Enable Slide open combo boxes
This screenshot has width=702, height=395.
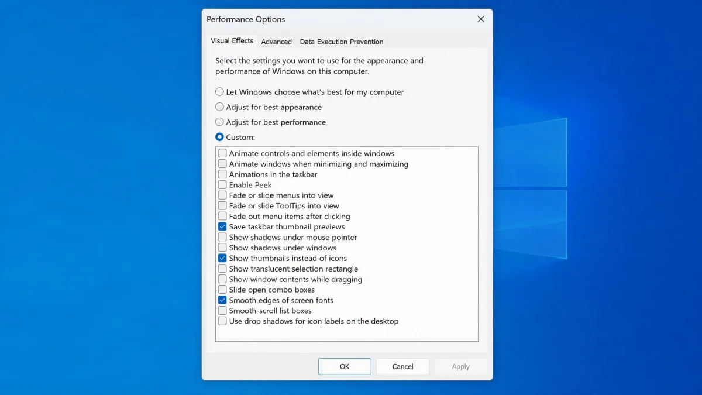coord(222,290)
